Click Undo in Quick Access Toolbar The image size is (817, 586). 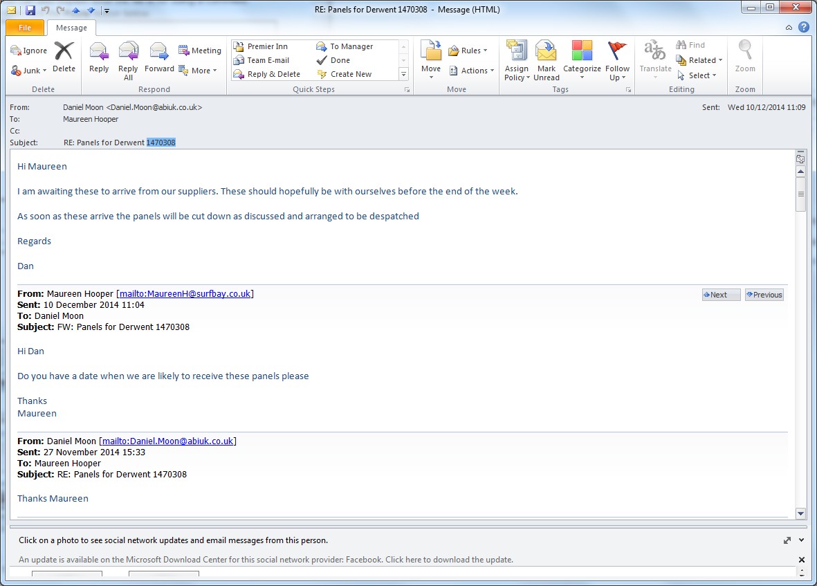pyautogui.click(x=46, y=10)
